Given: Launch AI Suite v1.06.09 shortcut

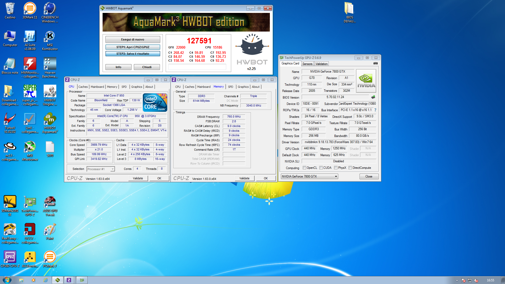Looking at the screenshot, I should (30, 40).
